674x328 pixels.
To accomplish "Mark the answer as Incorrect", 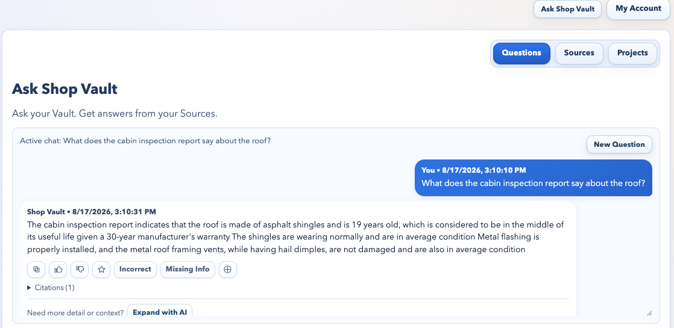I will [136, 270].
